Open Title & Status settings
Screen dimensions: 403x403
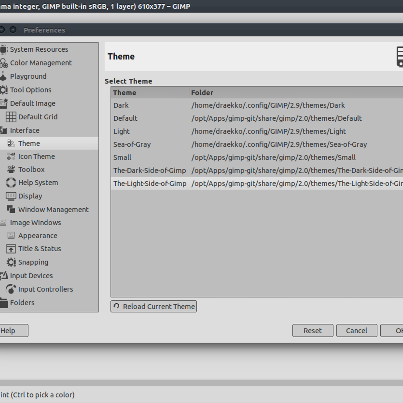click(x=40, y=249)
